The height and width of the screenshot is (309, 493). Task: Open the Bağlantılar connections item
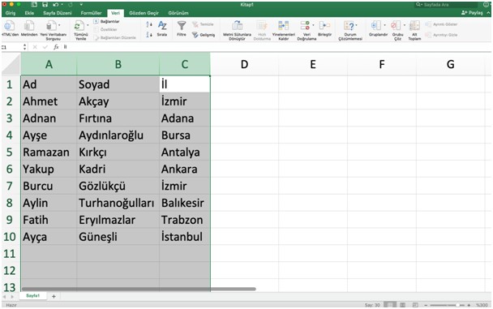pyautogui.click(x=107, y=21)
